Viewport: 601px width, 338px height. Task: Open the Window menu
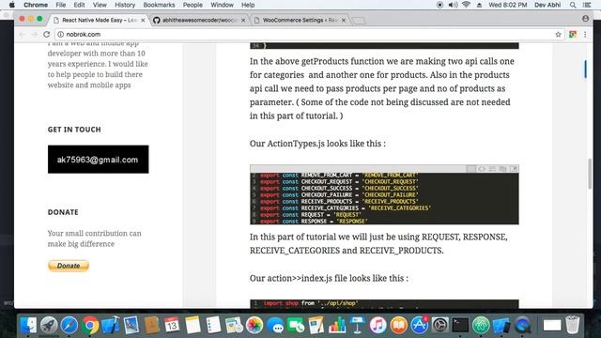click(x=222, y=5)
